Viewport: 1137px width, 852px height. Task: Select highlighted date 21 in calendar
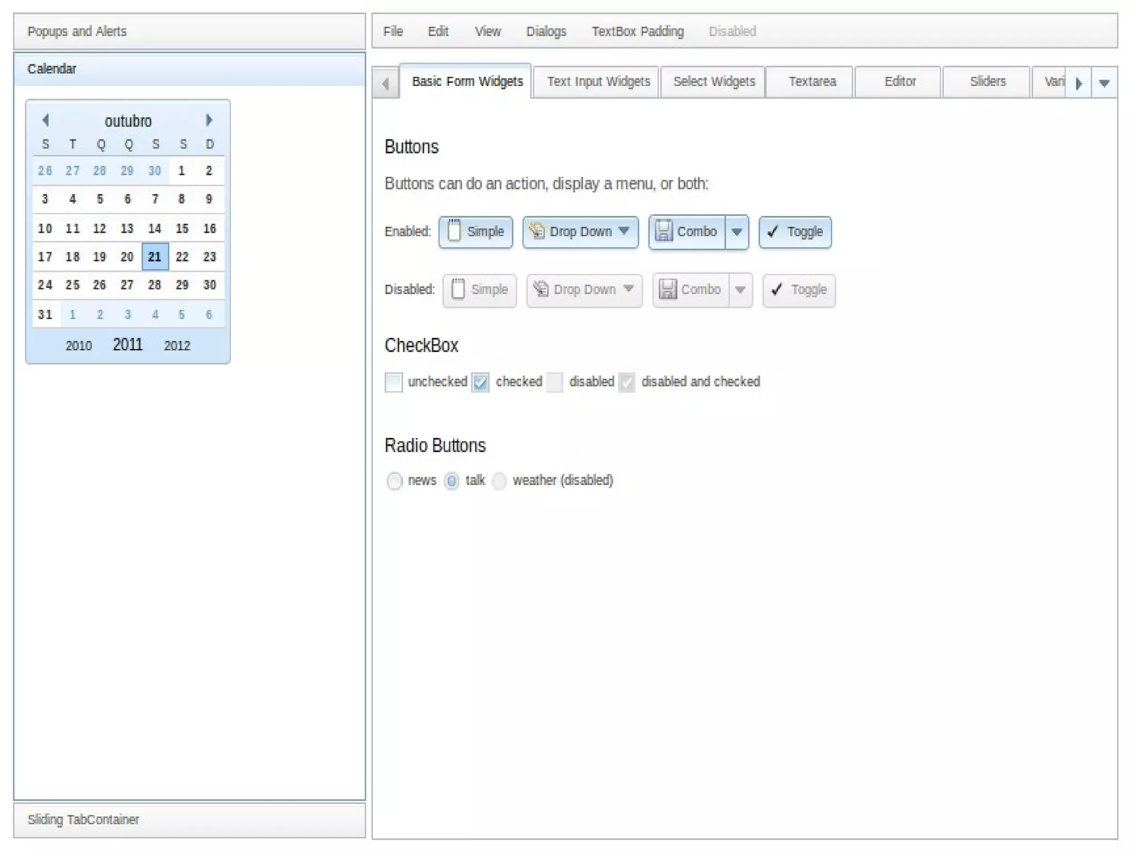[155, 256]
